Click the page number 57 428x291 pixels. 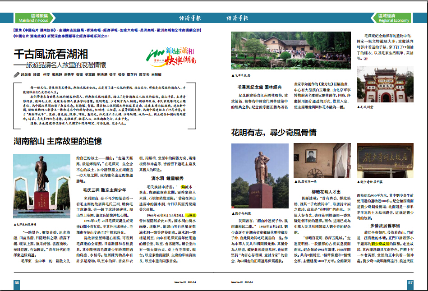tap(410, 282)
